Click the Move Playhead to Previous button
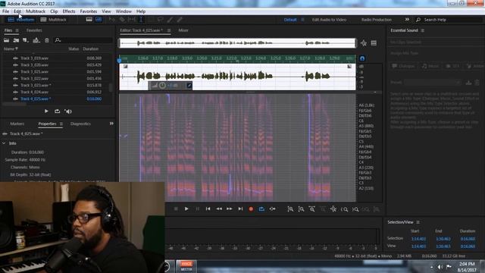Viewport: 485px width, 273px height. [208, 209]
